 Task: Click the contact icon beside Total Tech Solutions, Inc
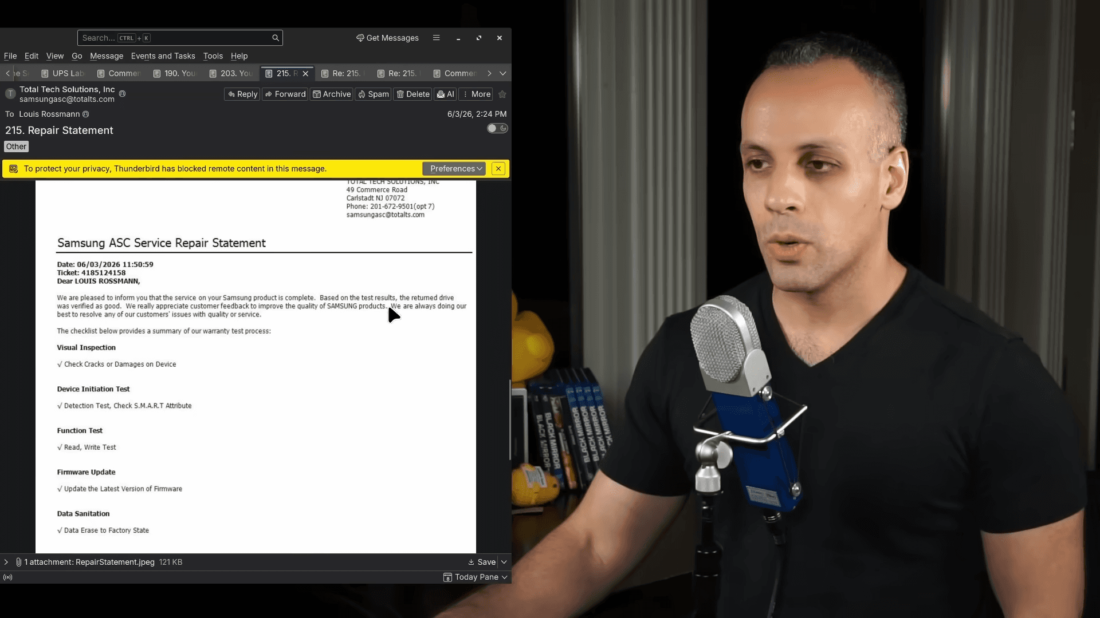pos(122,93)
